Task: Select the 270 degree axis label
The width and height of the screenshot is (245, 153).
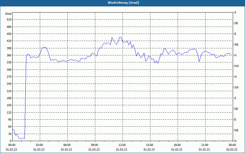Action: [9, 77]
